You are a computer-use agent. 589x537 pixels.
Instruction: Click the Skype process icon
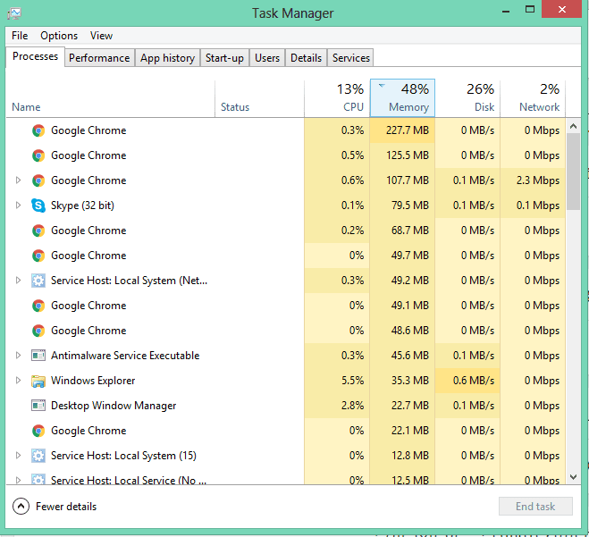pyautogui.click(x=38, y=206)
